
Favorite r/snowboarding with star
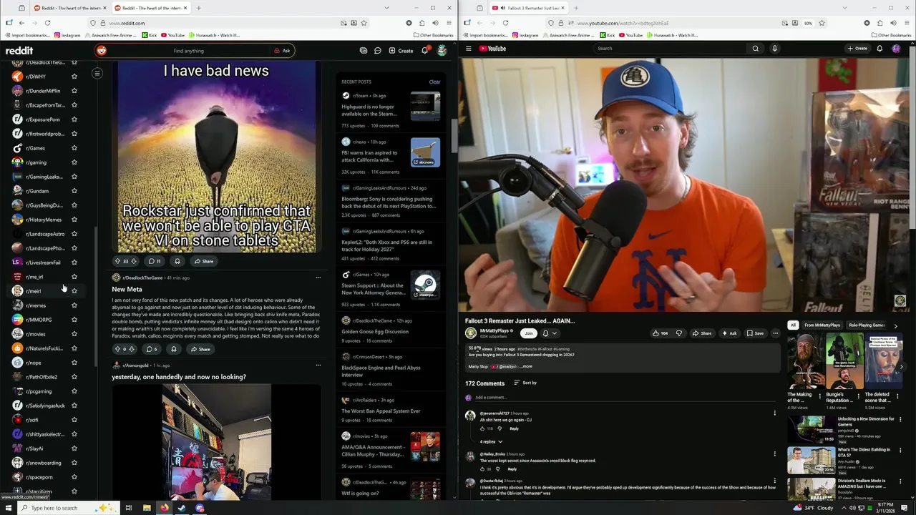tap(74, 463)
